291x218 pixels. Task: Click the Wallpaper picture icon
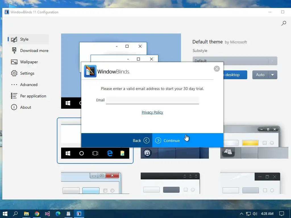(x=14, y=62)
